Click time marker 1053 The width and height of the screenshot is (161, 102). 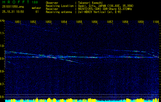coord(48,22)
